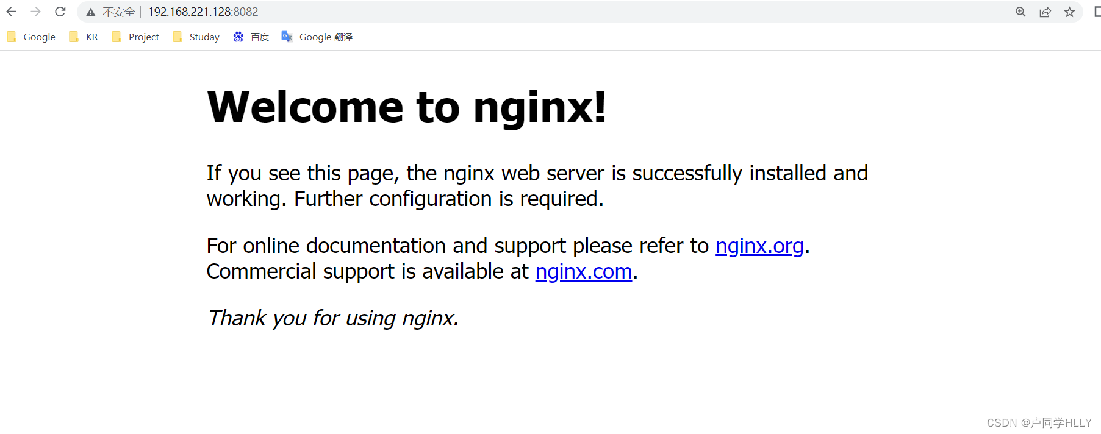Open the zoom magnifier icon in address bar
Viewport: 1101px width, 434px height.
coord(1020,12)
